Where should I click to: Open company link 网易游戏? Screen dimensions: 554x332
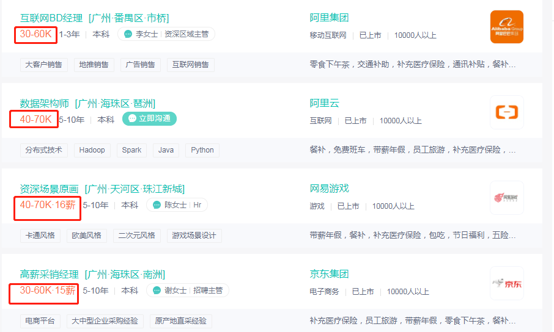(x=329, y=189)
